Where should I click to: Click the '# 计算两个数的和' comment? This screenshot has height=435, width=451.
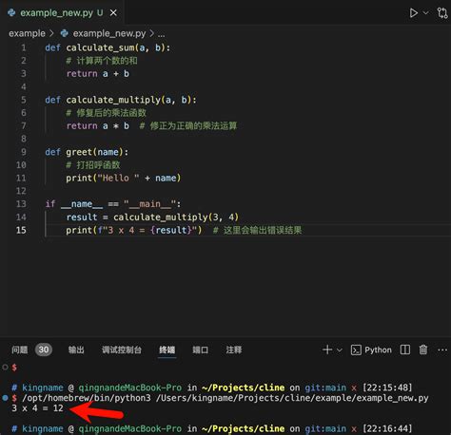pyautogui.click(x=102, y=61)
